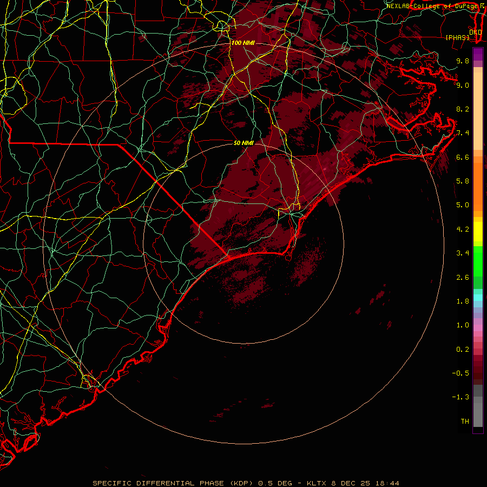Click the 1.8 legend value
Image resolution: width=487 pixels, height=487 pixels.
coord(463,301)
